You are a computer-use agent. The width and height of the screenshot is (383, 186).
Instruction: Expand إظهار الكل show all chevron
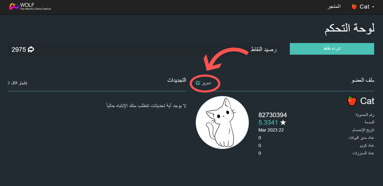tap(9, 83)
